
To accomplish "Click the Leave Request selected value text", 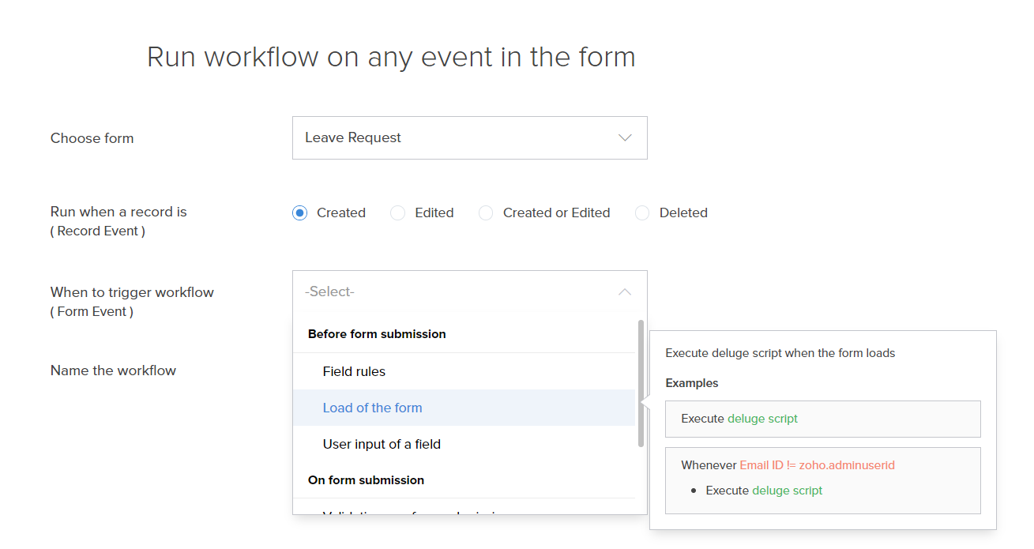I will 353,138.
